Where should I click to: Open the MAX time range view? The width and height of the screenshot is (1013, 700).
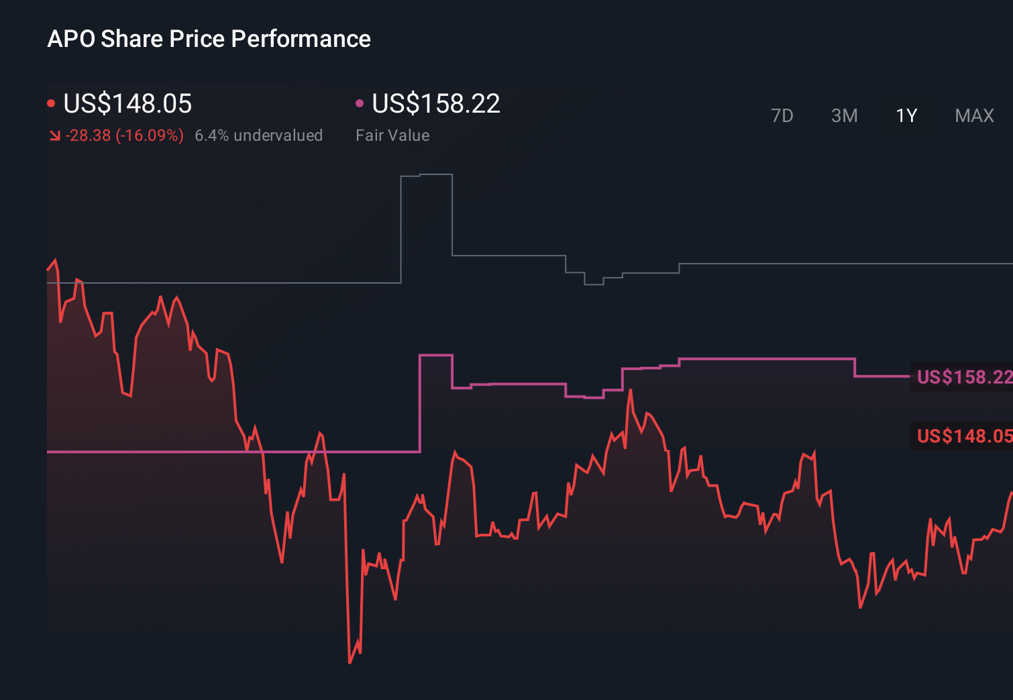pyautogui.click(x=973, y=115)
